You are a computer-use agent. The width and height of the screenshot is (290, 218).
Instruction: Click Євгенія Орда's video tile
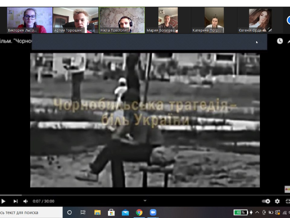click(x=260, y=20)
